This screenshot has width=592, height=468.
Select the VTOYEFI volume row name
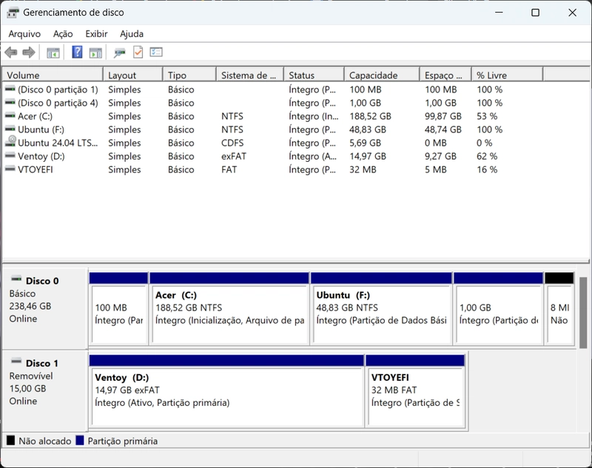35,170
